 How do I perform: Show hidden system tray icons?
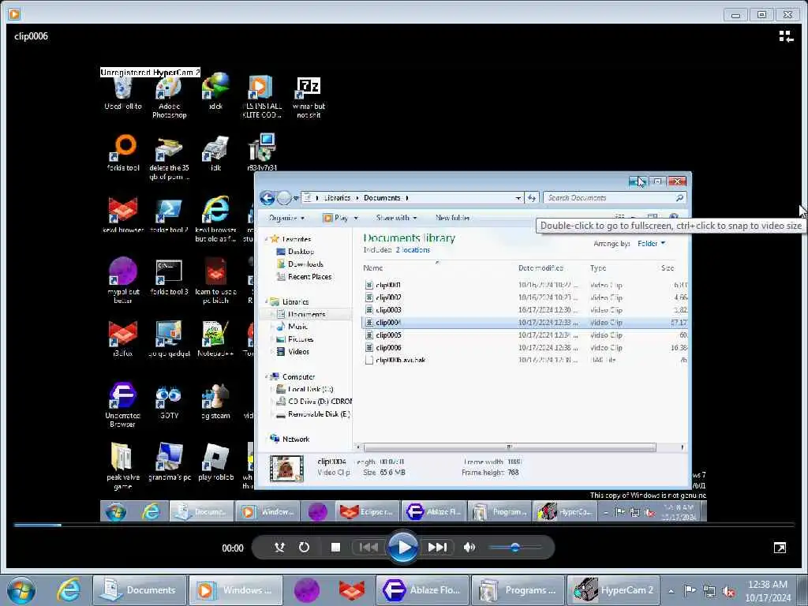click(671, 591)
